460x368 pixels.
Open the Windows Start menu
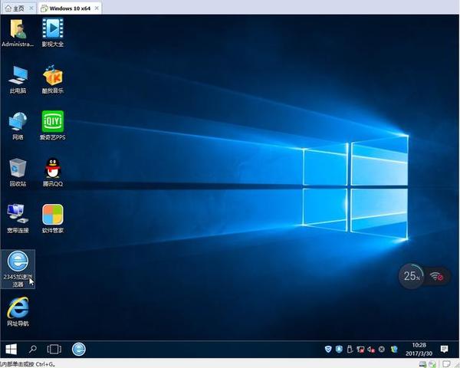tap(11, 349)
